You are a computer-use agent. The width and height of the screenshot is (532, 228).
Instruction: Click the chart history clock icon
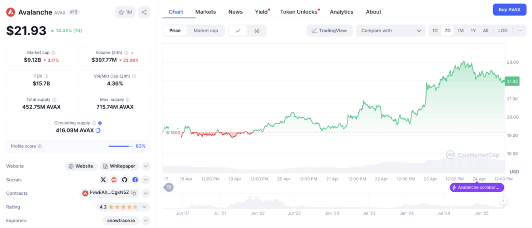click(169, 187)
